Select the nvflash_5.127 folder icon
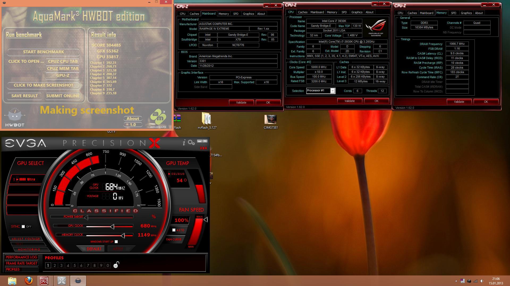This screenshot has width=510, height=286. coord(207,121)
